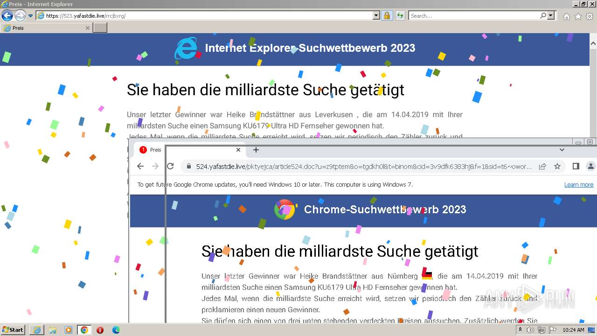Screen dimensions: 597x336
Task: Click the Chrome address bar URL
Action: 364,167
